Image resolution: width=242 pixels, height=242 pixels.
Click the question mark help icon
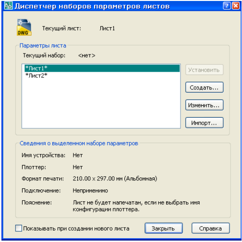(x=227, y=6)
